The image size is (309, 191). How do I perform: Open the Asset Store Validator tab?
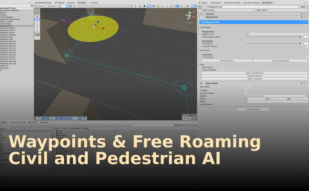point(233,3)
